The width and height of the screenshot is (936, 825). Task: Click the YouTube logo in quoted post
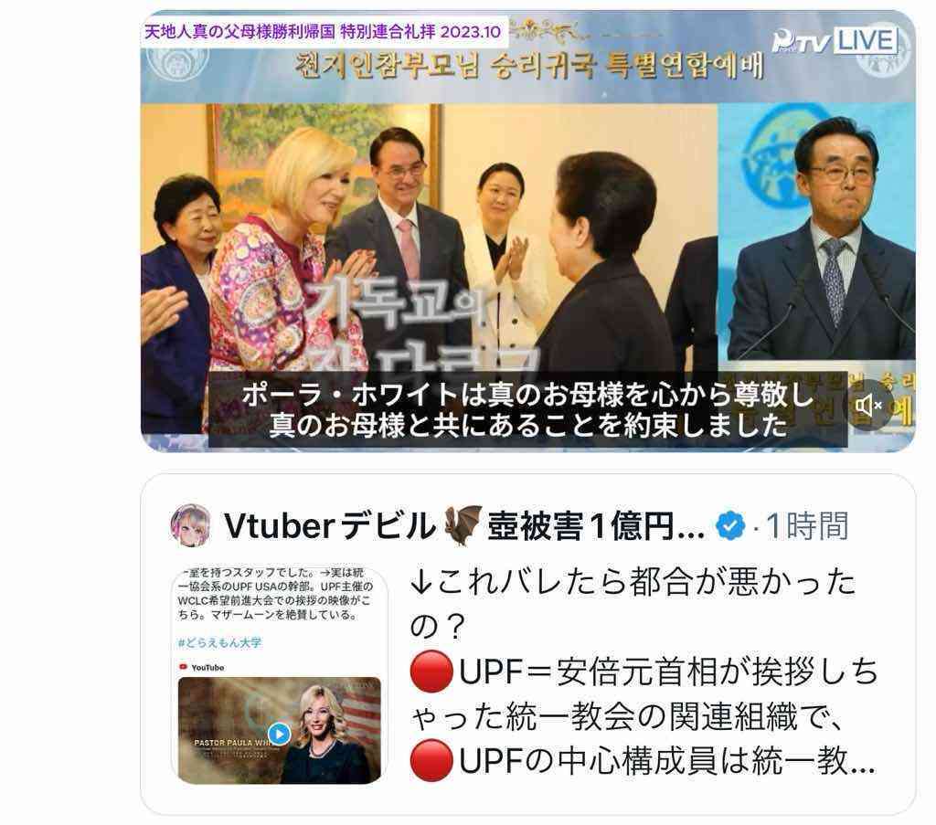202,668
